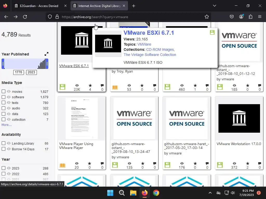The width and height of the screenshot is (266, 199).
Task: Bookmark this page with the star icon
Action: pyautogui.click(x=207, y=17)
